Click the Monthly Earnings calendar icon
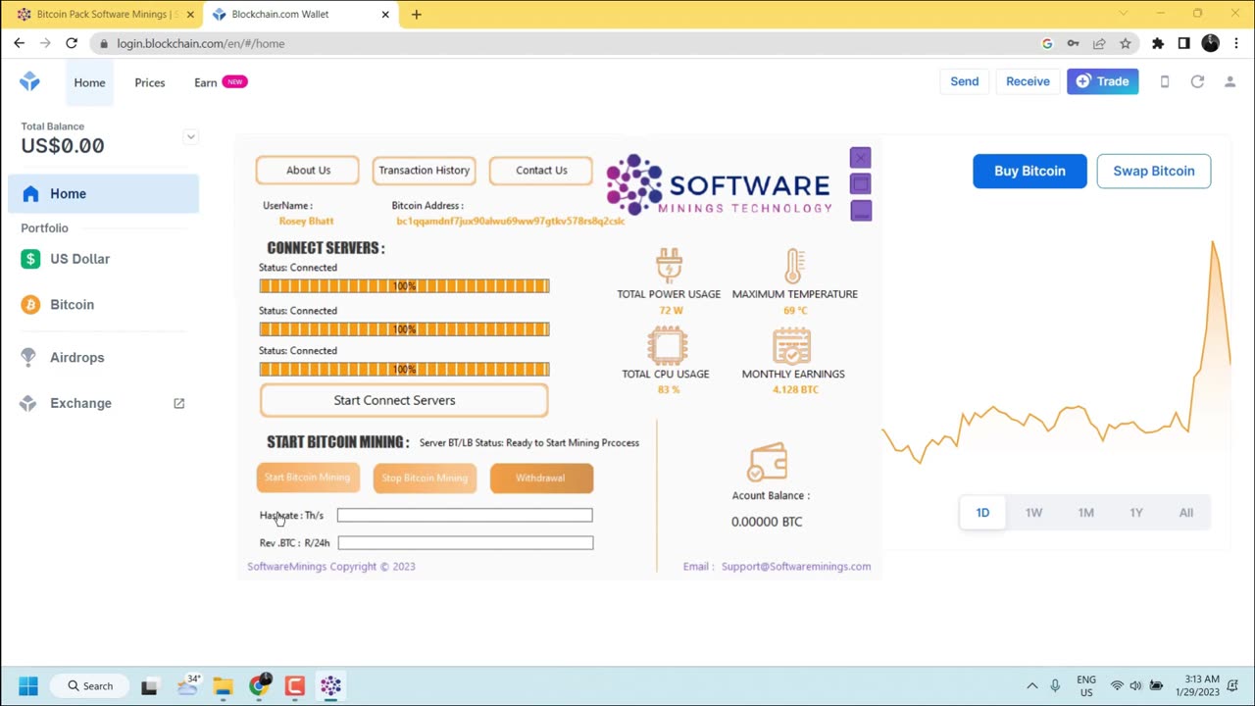This screenshot has width=1255, height=706. (x=792, y=346)
